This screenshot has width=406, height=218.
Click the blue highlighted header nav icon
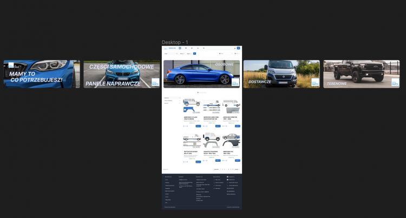click(x=180, y=48)
